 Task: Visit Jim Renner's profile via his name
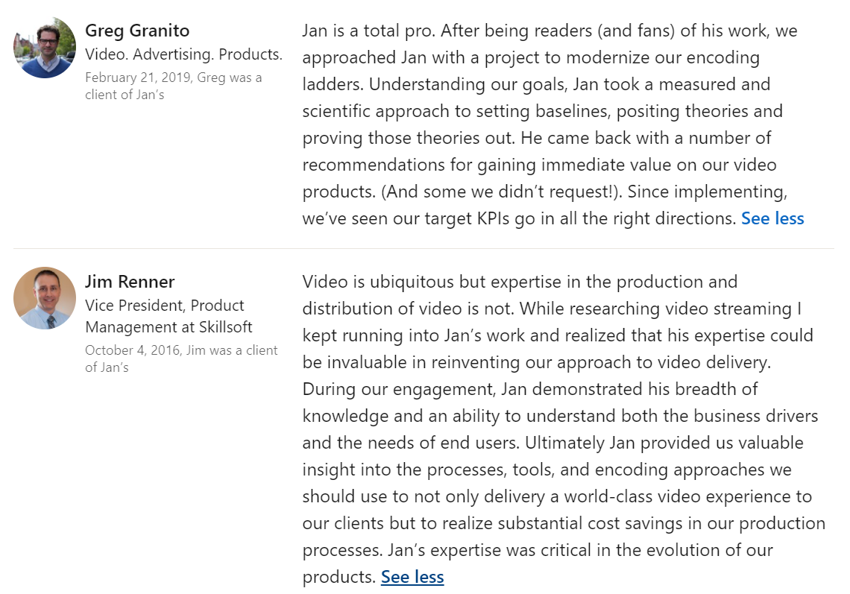point(130,281)
